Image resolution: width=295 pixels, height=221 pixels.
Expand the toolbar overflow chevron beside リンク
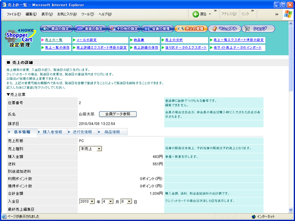coord(252,11)
